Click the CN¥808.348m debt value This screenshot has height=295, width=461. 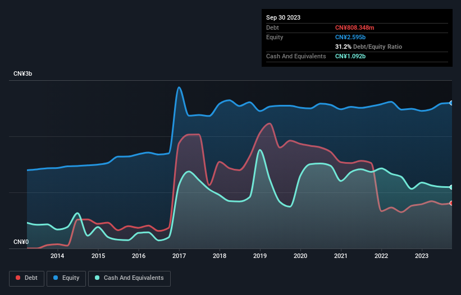pyautogui.click(x=354, y=27)
